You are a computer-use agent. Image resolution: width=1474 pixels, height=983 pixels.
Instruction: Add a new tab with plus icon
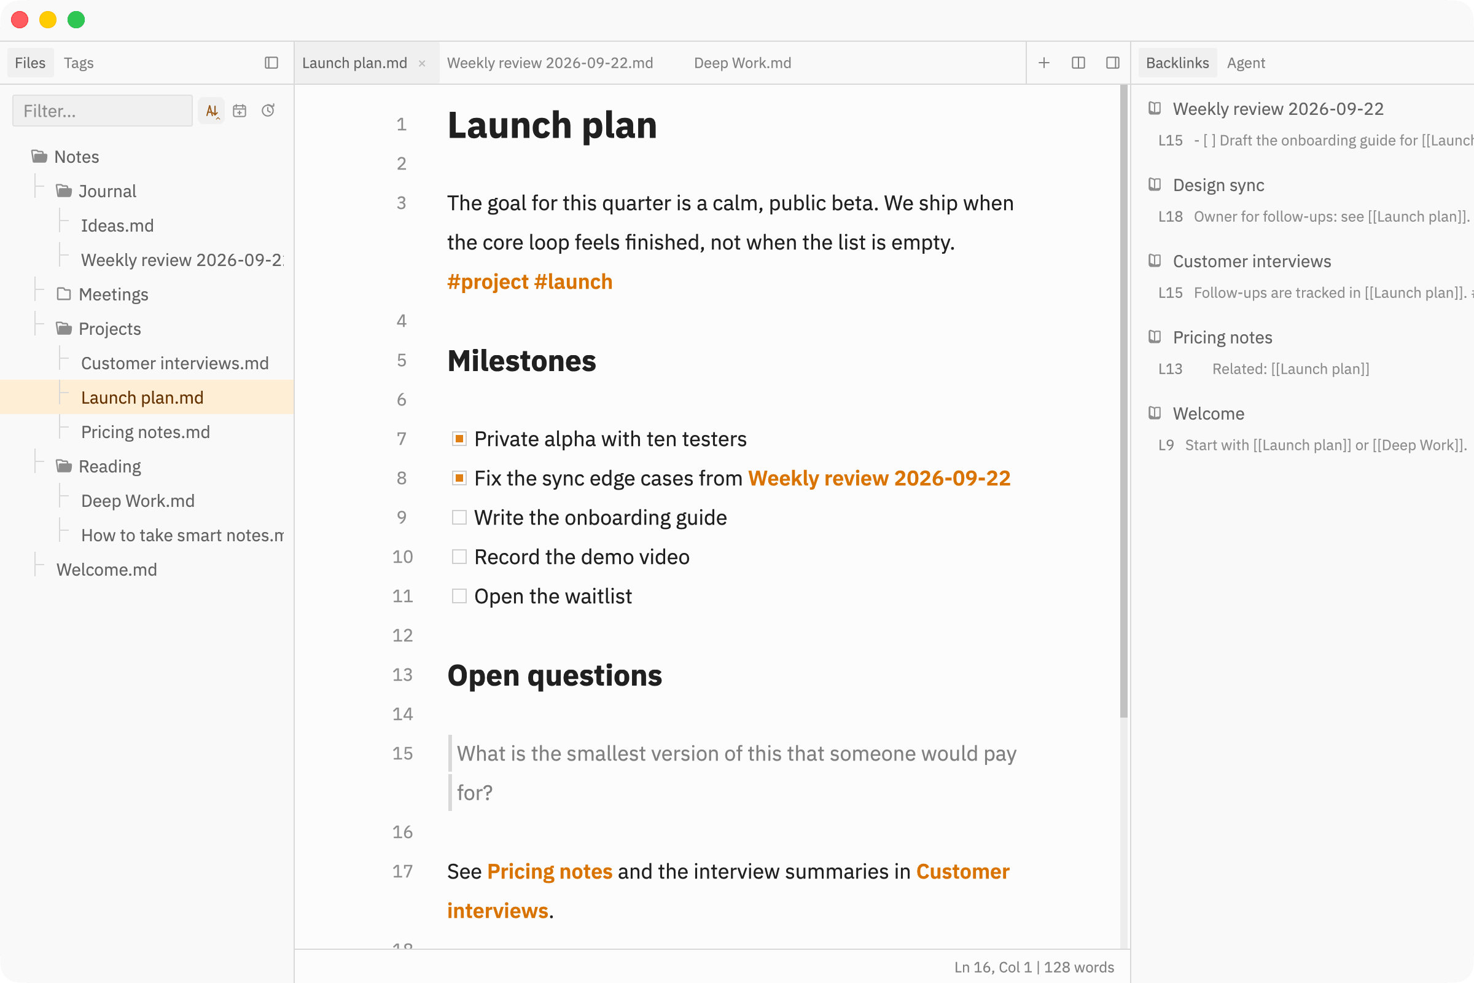point(1044,63)
